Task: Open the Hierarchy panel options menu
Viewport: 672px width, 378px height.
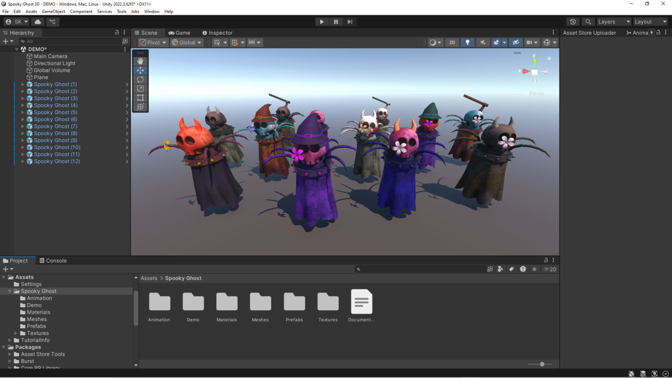Action: 124,32
